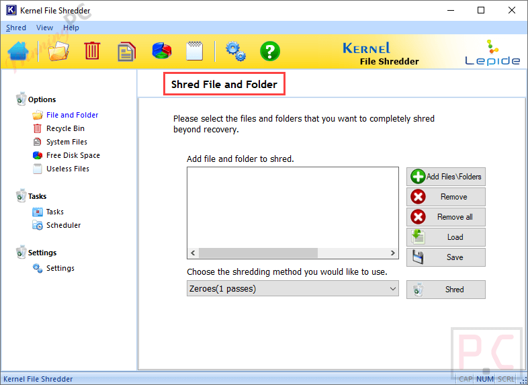Select Useless Files in sidebar
Screen dimensions: 528x385
click(x=68, y=169)
